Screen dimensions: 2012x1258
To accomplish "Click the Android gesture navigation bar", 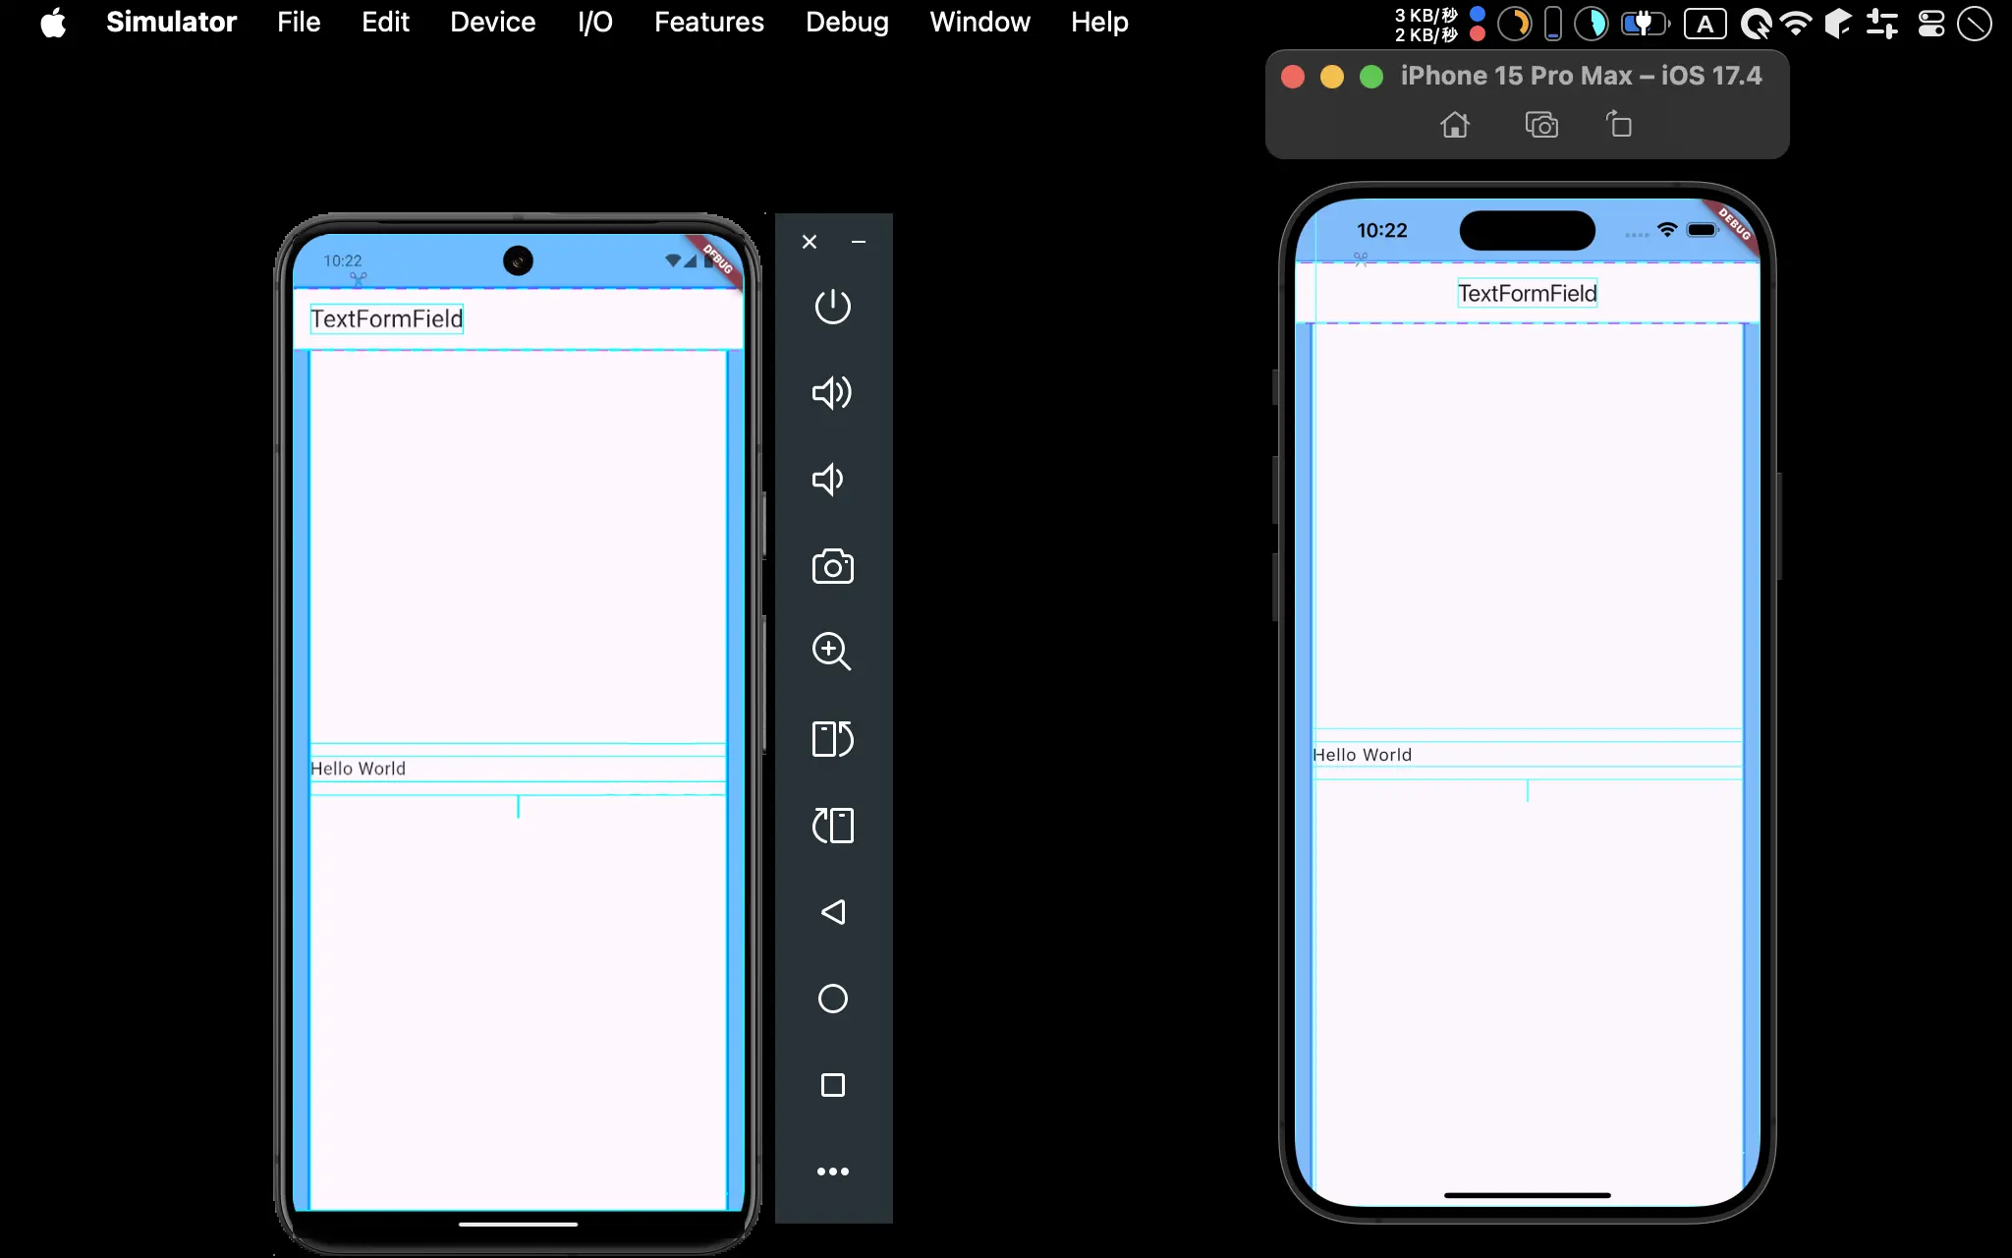I will click(518, 1225).
